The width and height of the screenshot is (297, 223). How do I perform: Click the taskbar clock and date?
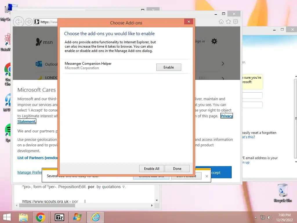[284, 217]
